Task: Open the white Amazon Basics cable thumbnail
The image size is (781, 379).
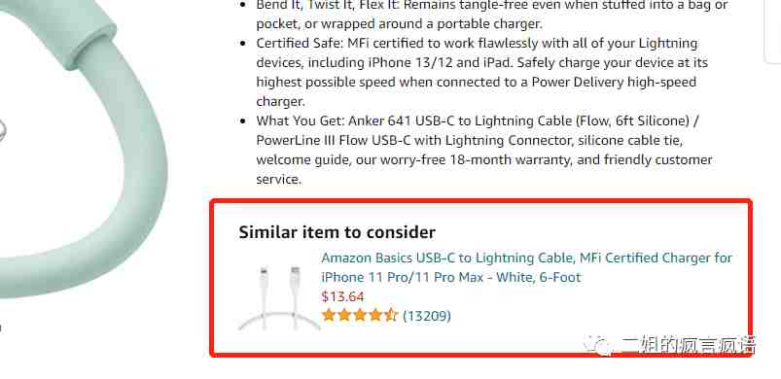Action: 279,298
